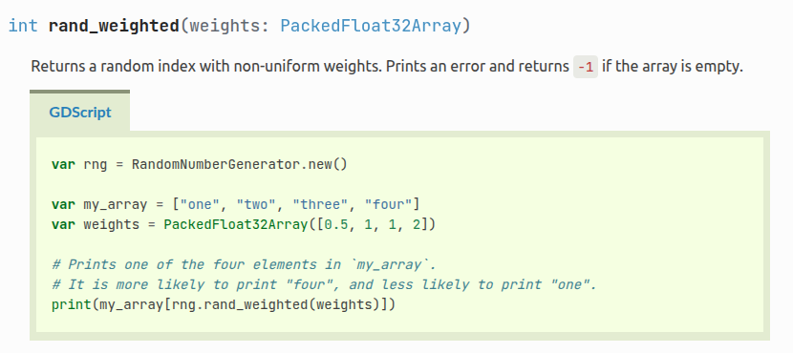
Task: Click the my_array variable name declaration
Action: click(115, 204)
